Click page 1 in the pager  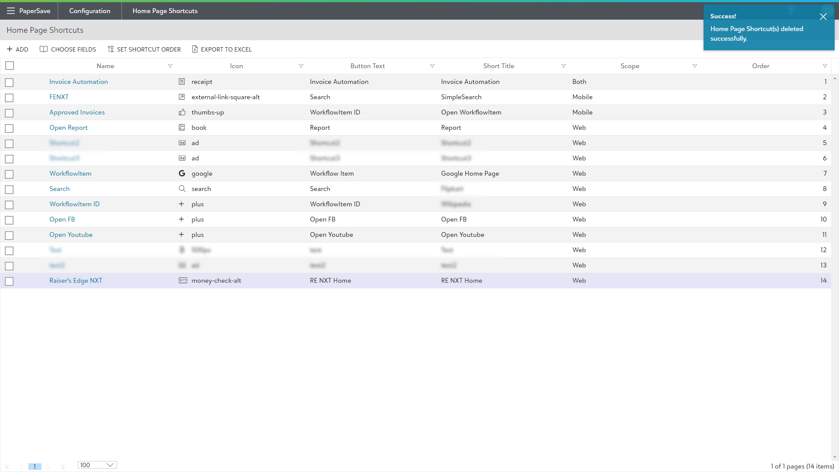tap(35, 466)
